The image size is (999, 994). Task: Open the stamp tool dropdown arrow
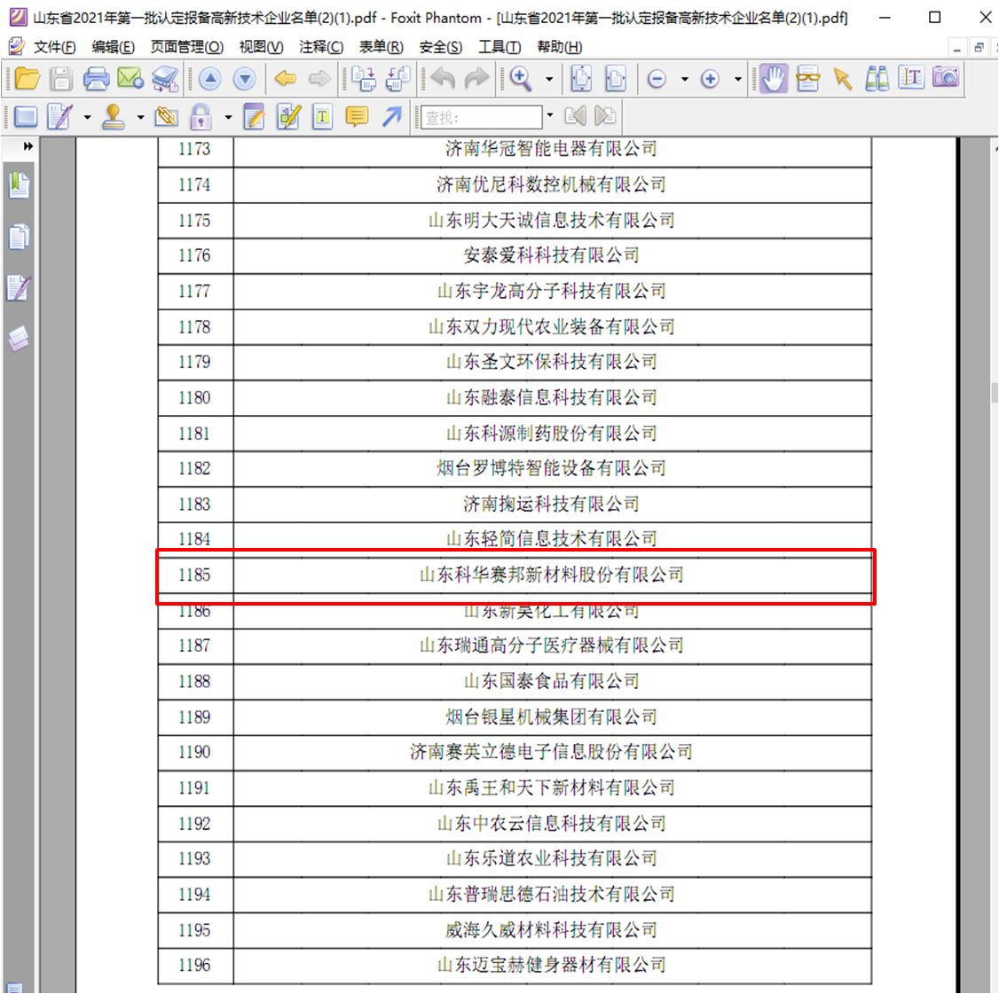coord(140,117)
